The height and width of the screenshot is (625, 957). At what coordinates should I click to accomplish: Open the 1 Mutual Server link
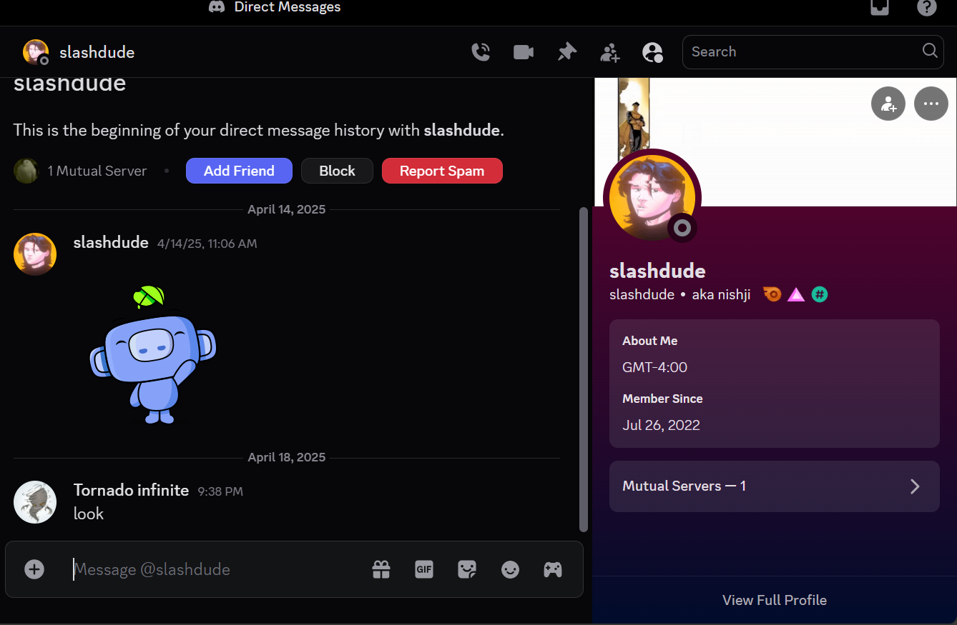(x=97, y=171)
